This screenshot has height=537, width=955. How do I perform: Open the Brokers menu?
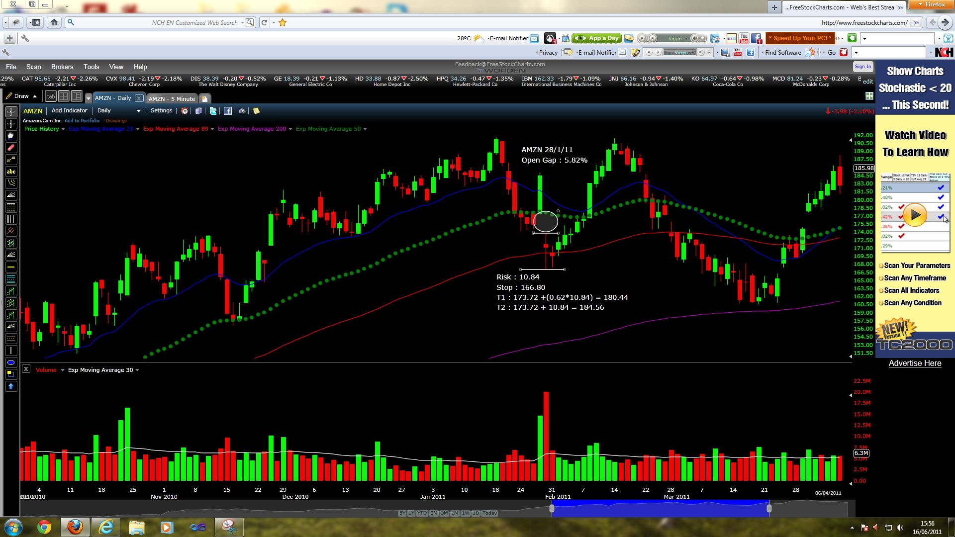(62, 67)
